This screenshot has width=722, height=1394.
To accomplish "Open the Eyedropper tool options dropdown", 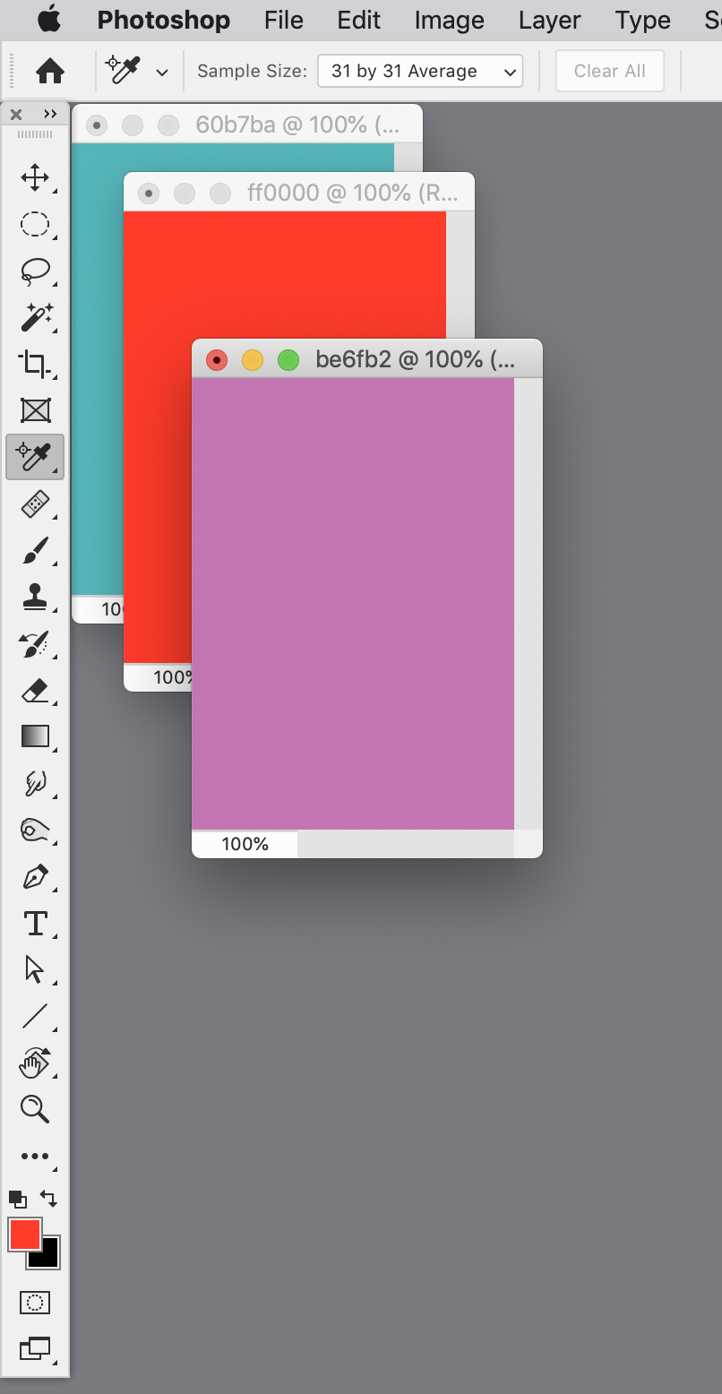I will (x=160, y=71).
